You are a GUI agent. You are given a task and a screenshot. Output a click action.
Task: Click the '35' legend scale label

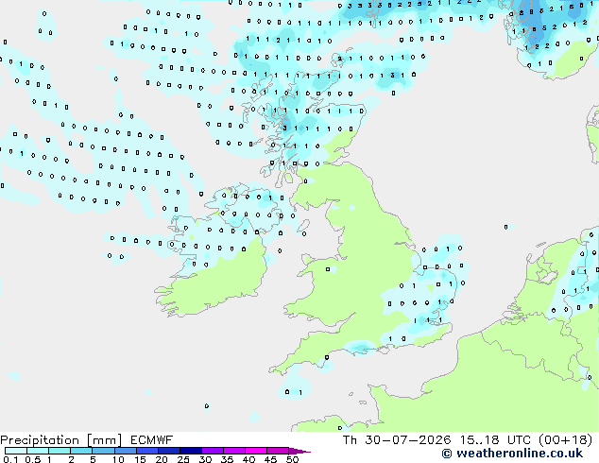[x=227, y=459]
